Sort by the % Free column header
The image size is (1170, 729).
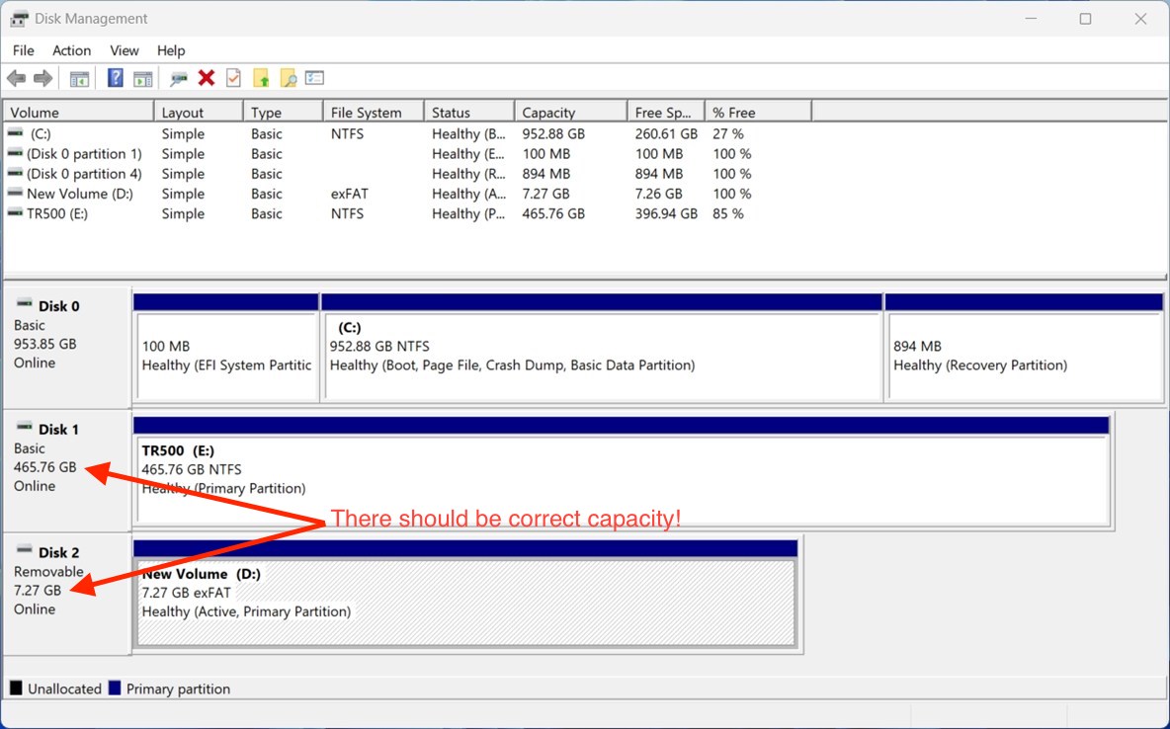coord(758,112)
